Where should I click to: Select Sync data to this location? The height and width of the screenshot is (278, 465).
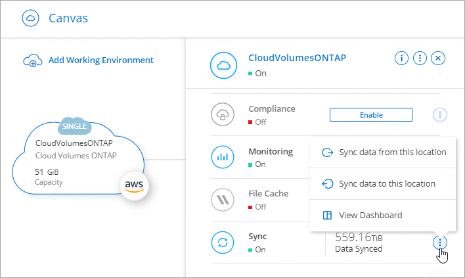point(387,184)
